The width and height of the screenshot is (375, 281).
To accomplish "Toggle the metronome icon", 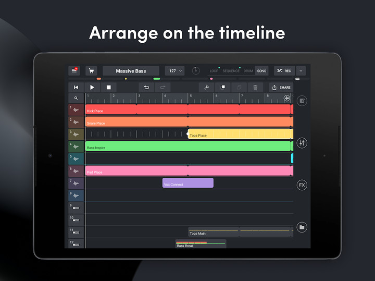I will point(195,71).
